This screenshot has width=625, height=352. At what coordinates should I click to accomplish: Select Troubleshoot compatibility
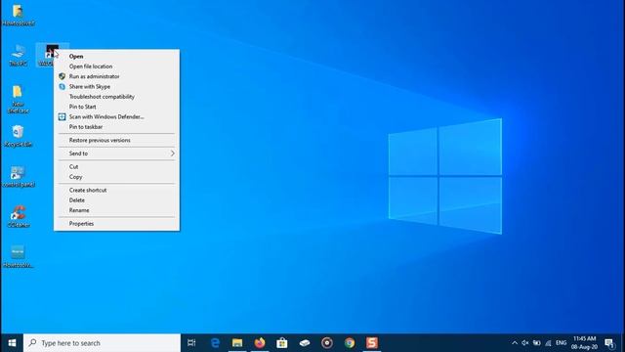point(116,97)
